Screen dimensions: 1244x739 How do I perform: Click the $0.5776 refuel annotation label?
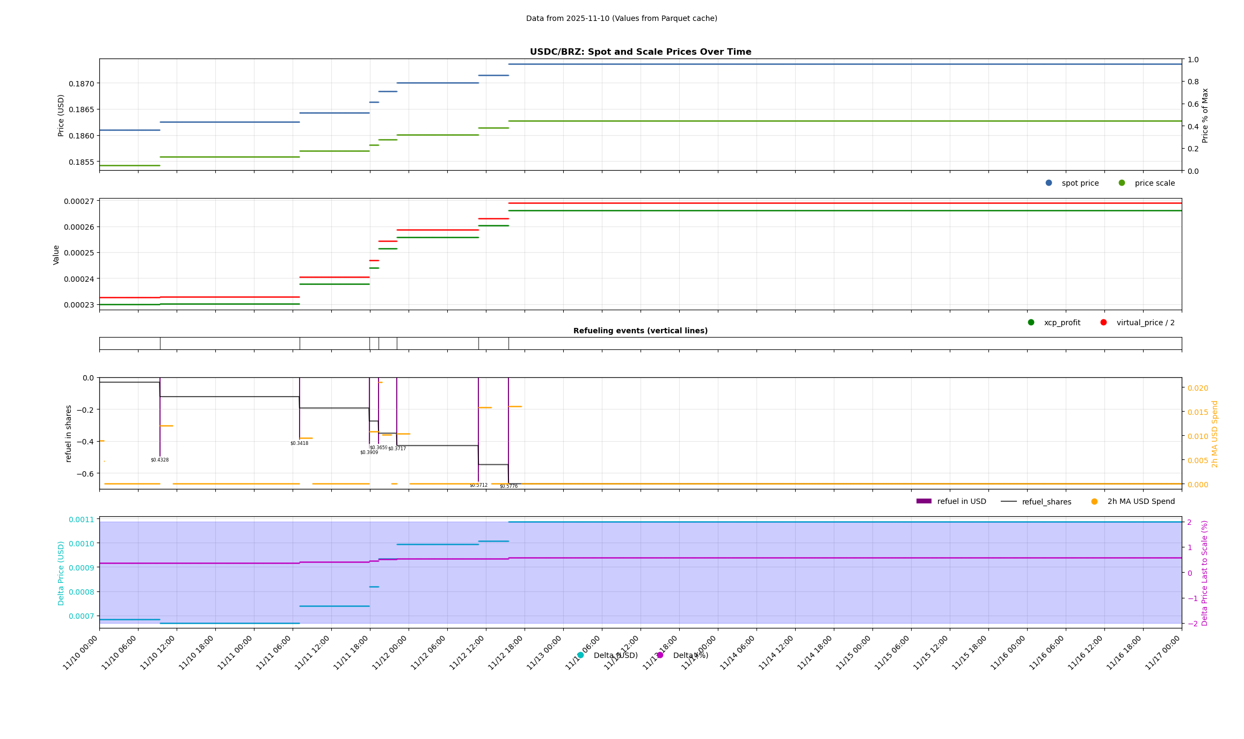click(x=508, y=486)
